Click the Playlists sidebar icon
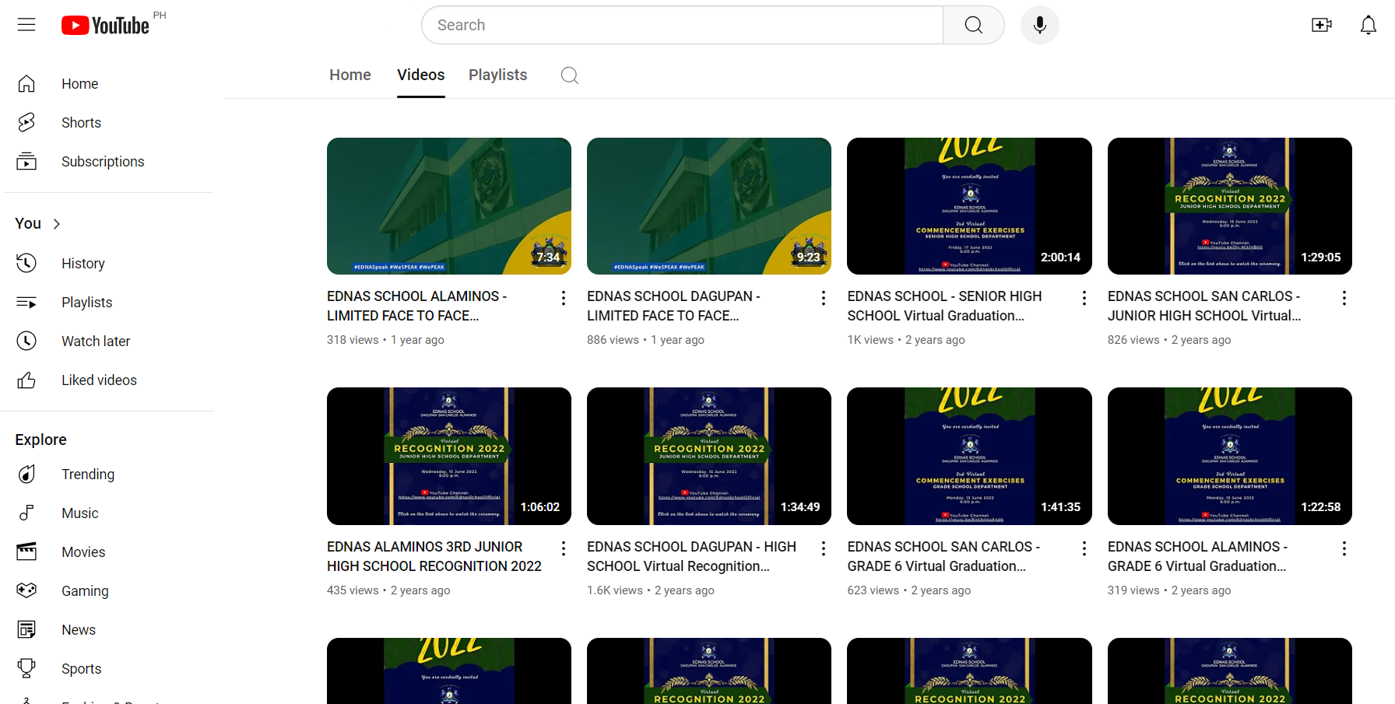Viewport: 1395px width, 704px height. [x=26, y=303]
